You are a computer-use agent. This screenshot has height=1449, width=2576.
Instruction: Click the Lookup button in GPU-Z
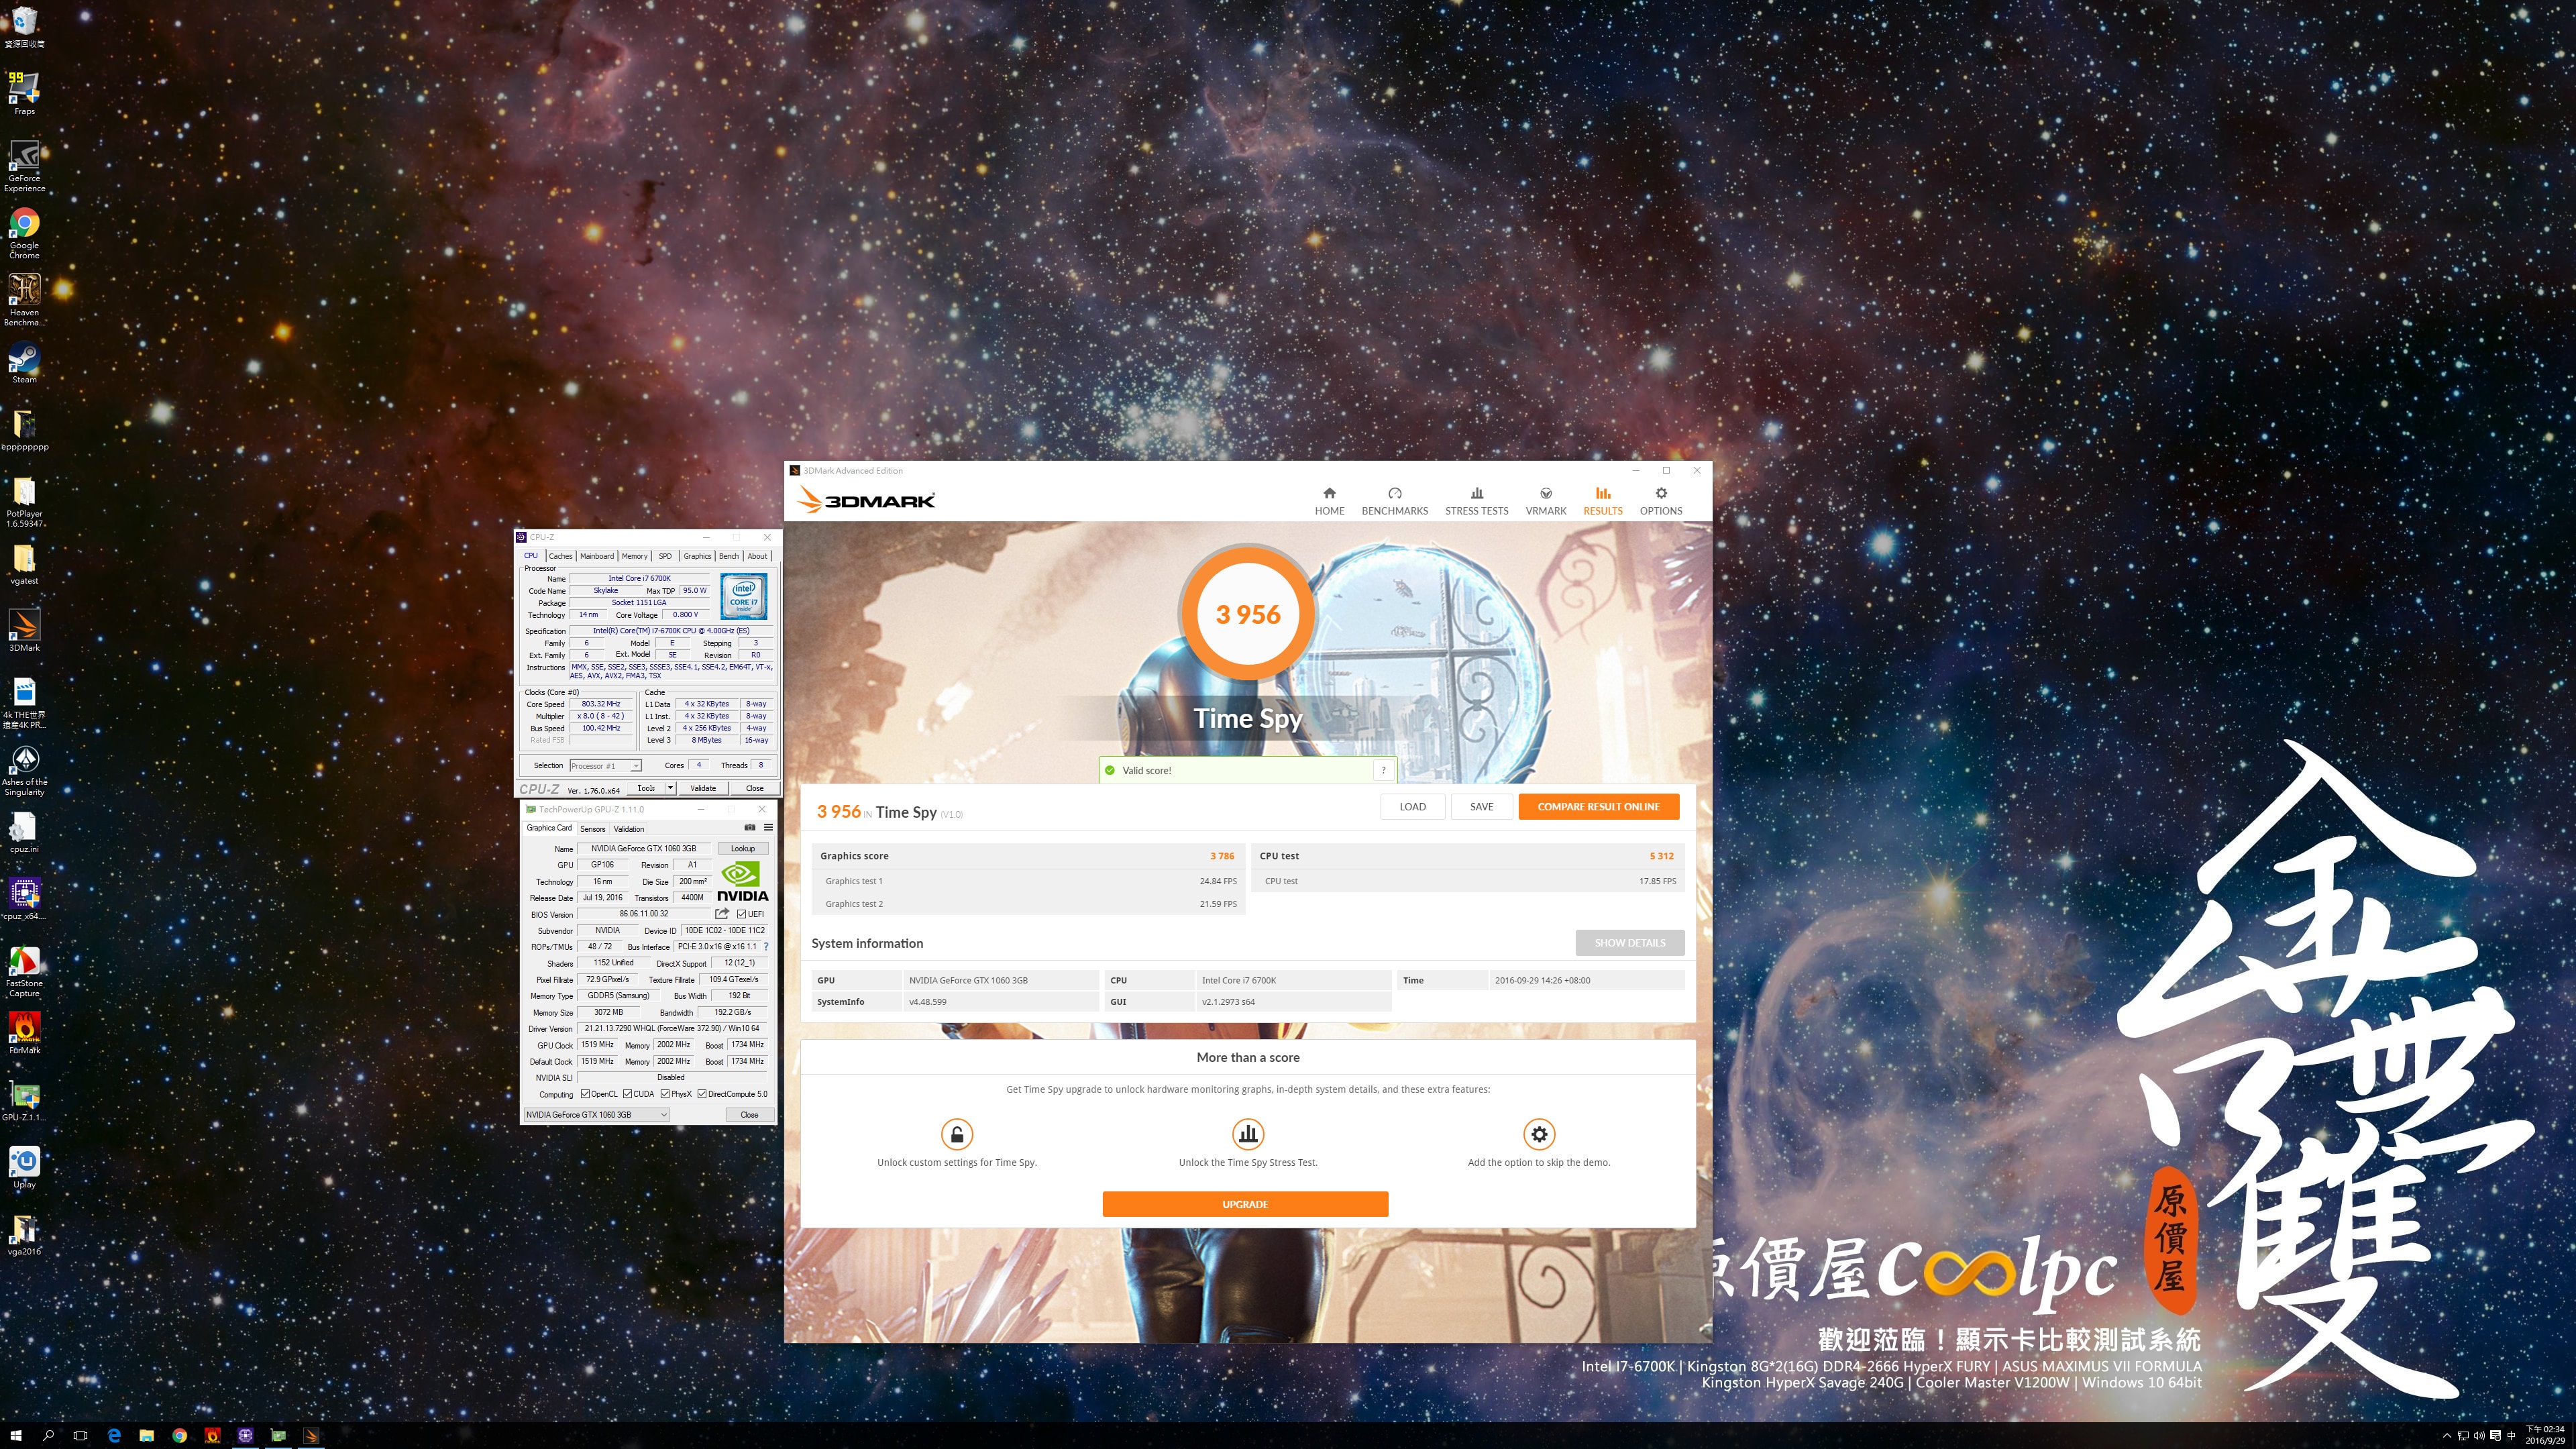pos(743,848)
